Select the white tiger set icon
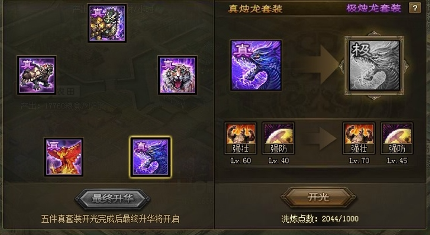 click(x=177, y=75)
